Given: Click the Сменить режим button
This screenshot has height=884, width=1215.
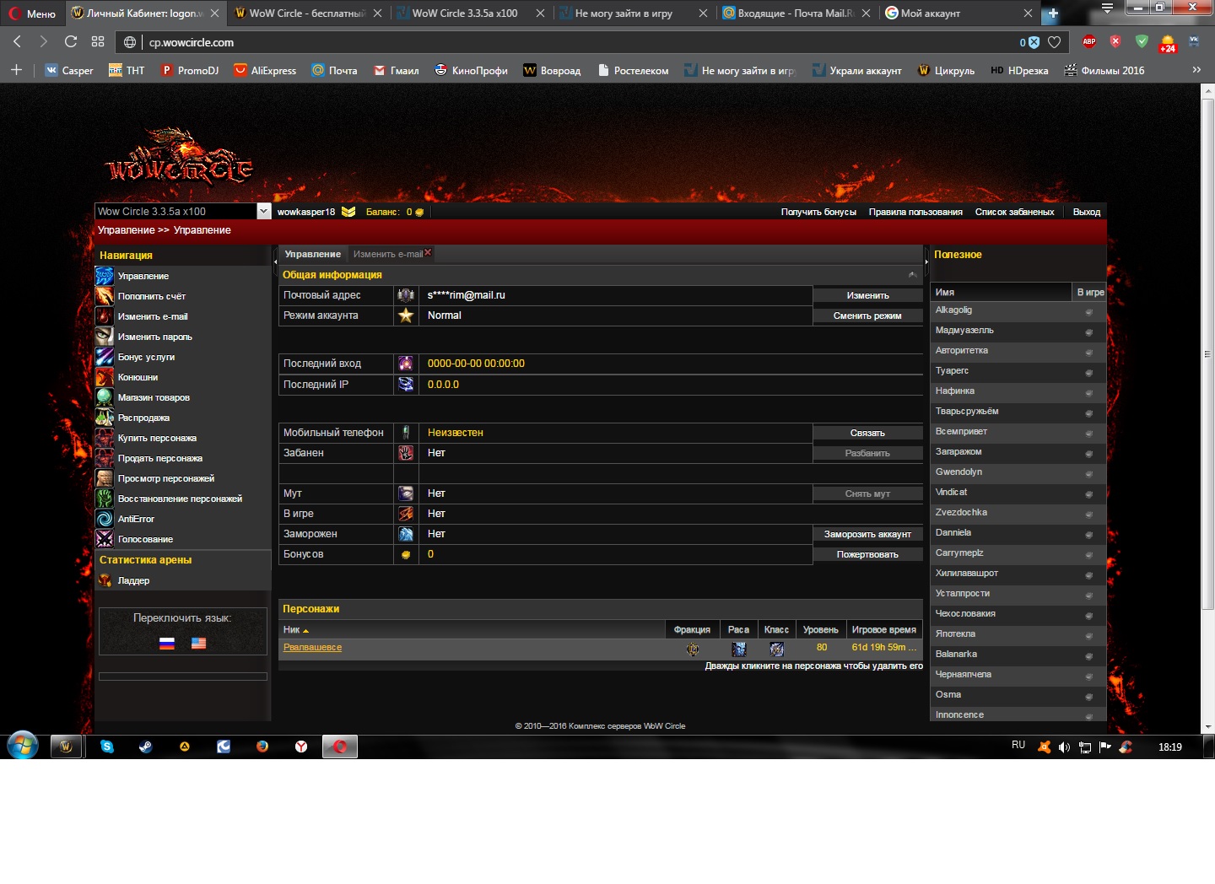Looking at the screenshot, I should [867, 315].
